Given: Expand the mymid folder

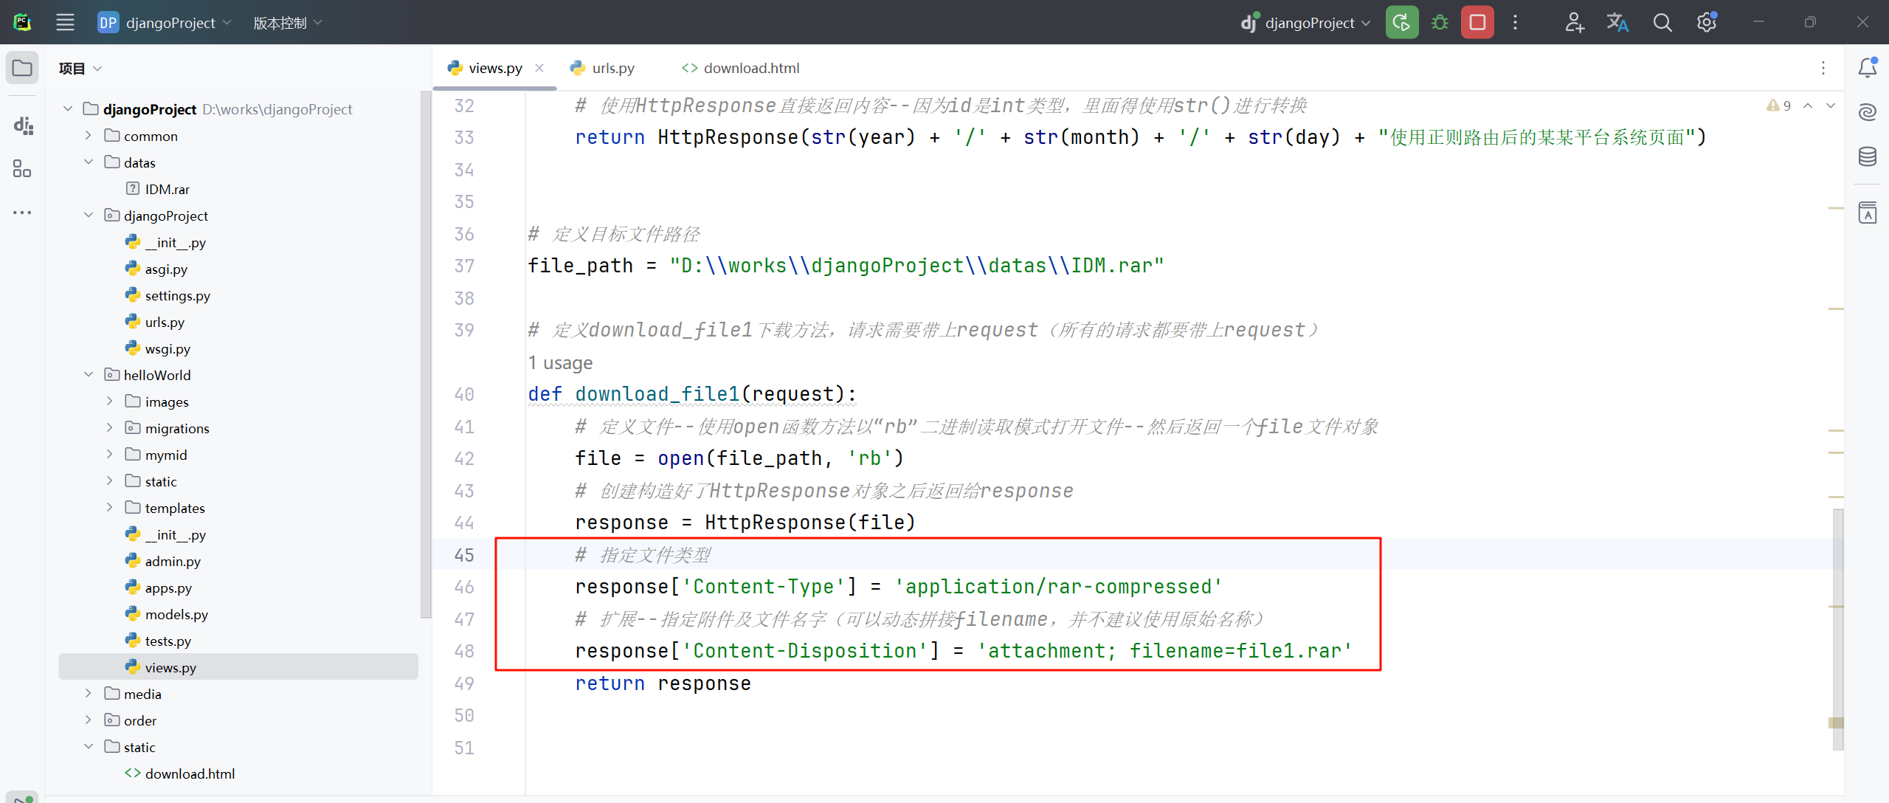Looking at the screenshot, I should click(x=109, y=454).
